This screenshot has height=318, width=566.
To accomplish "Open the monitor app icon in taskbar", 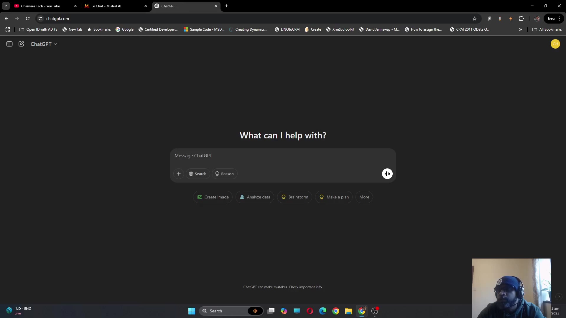I will [x=297, y=311].
